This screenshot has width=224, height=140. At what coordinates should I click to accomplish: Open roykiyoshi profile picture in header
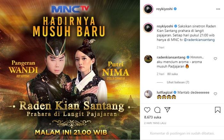(x=148, y=9)
